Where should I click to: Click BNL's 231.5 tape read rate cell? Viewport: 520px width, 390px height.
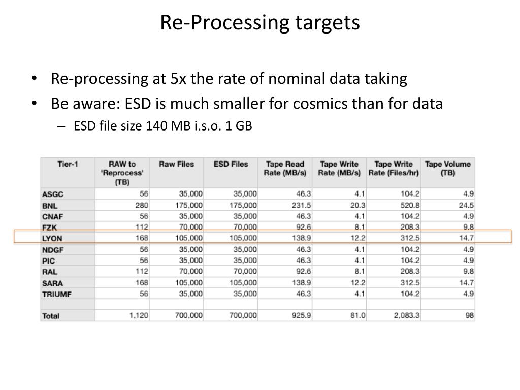coord(301,205)
